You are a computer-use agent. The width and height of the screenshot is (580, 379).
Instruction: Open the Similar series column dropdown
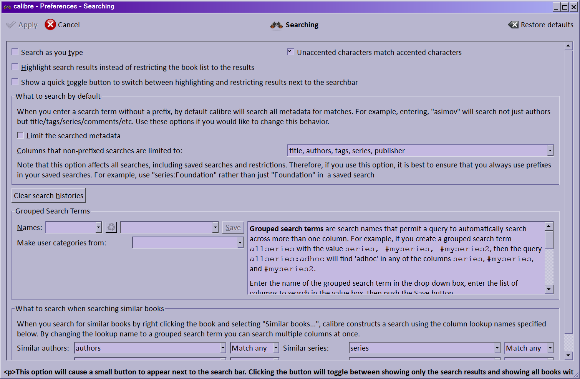(497, 348)
